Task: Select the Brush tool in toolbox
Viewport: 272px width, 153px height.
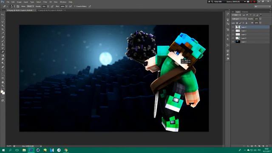Action: (x=3, y=41)
